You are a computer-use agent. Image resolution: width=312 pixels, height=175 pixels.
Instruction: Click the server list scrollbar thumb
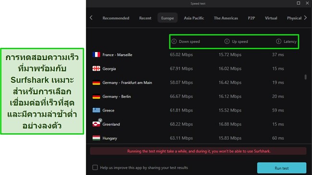click(x=305, y=77)
